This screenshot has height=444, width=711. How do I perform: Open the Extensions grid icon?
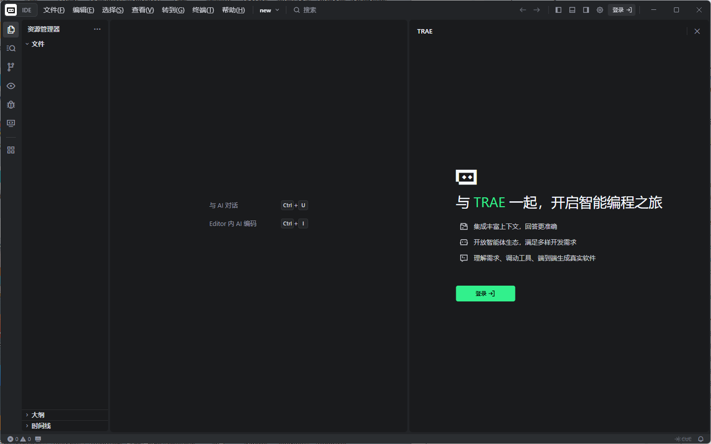tap(11, 150)
